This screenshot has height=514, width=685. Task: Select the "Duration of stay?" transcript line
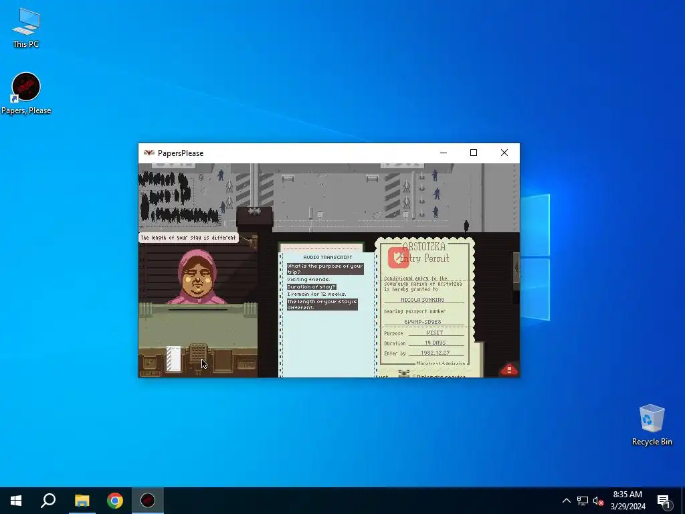pyautogui.click(x=312, y=286)
